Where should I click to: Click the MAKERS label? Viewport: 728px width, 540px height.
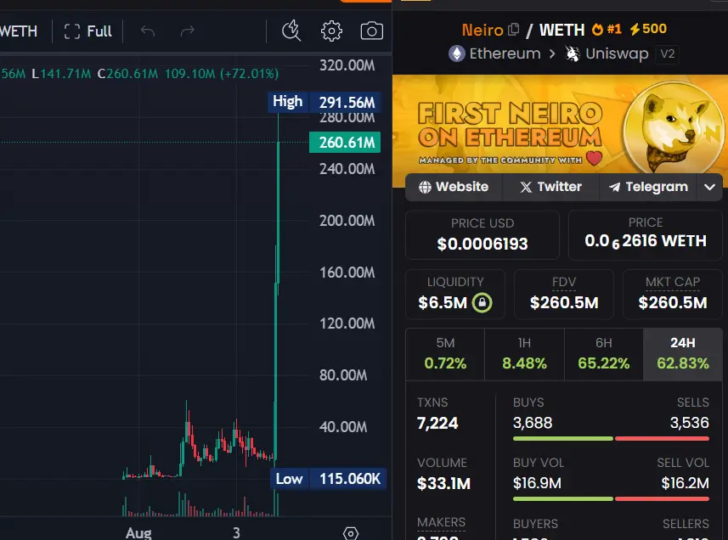tap(441, 522)
